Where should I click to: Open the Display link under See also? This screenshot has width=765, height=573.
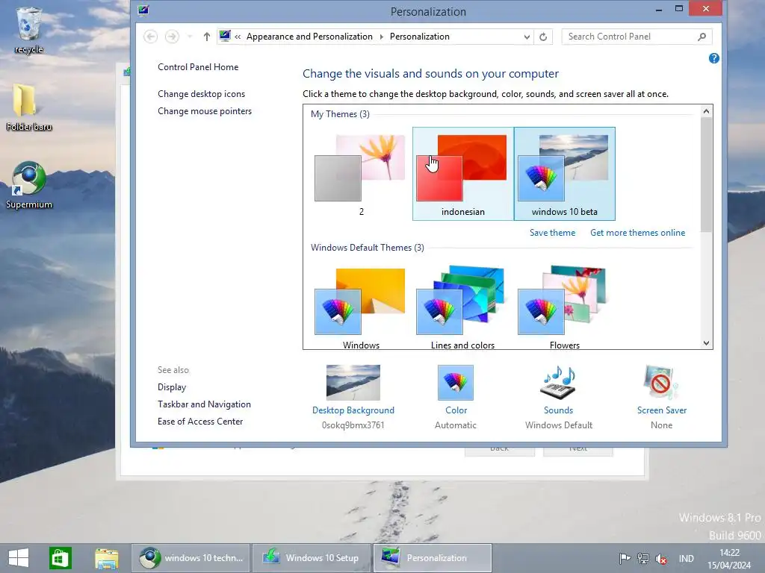pyautogui.click(x=172, y=387)
